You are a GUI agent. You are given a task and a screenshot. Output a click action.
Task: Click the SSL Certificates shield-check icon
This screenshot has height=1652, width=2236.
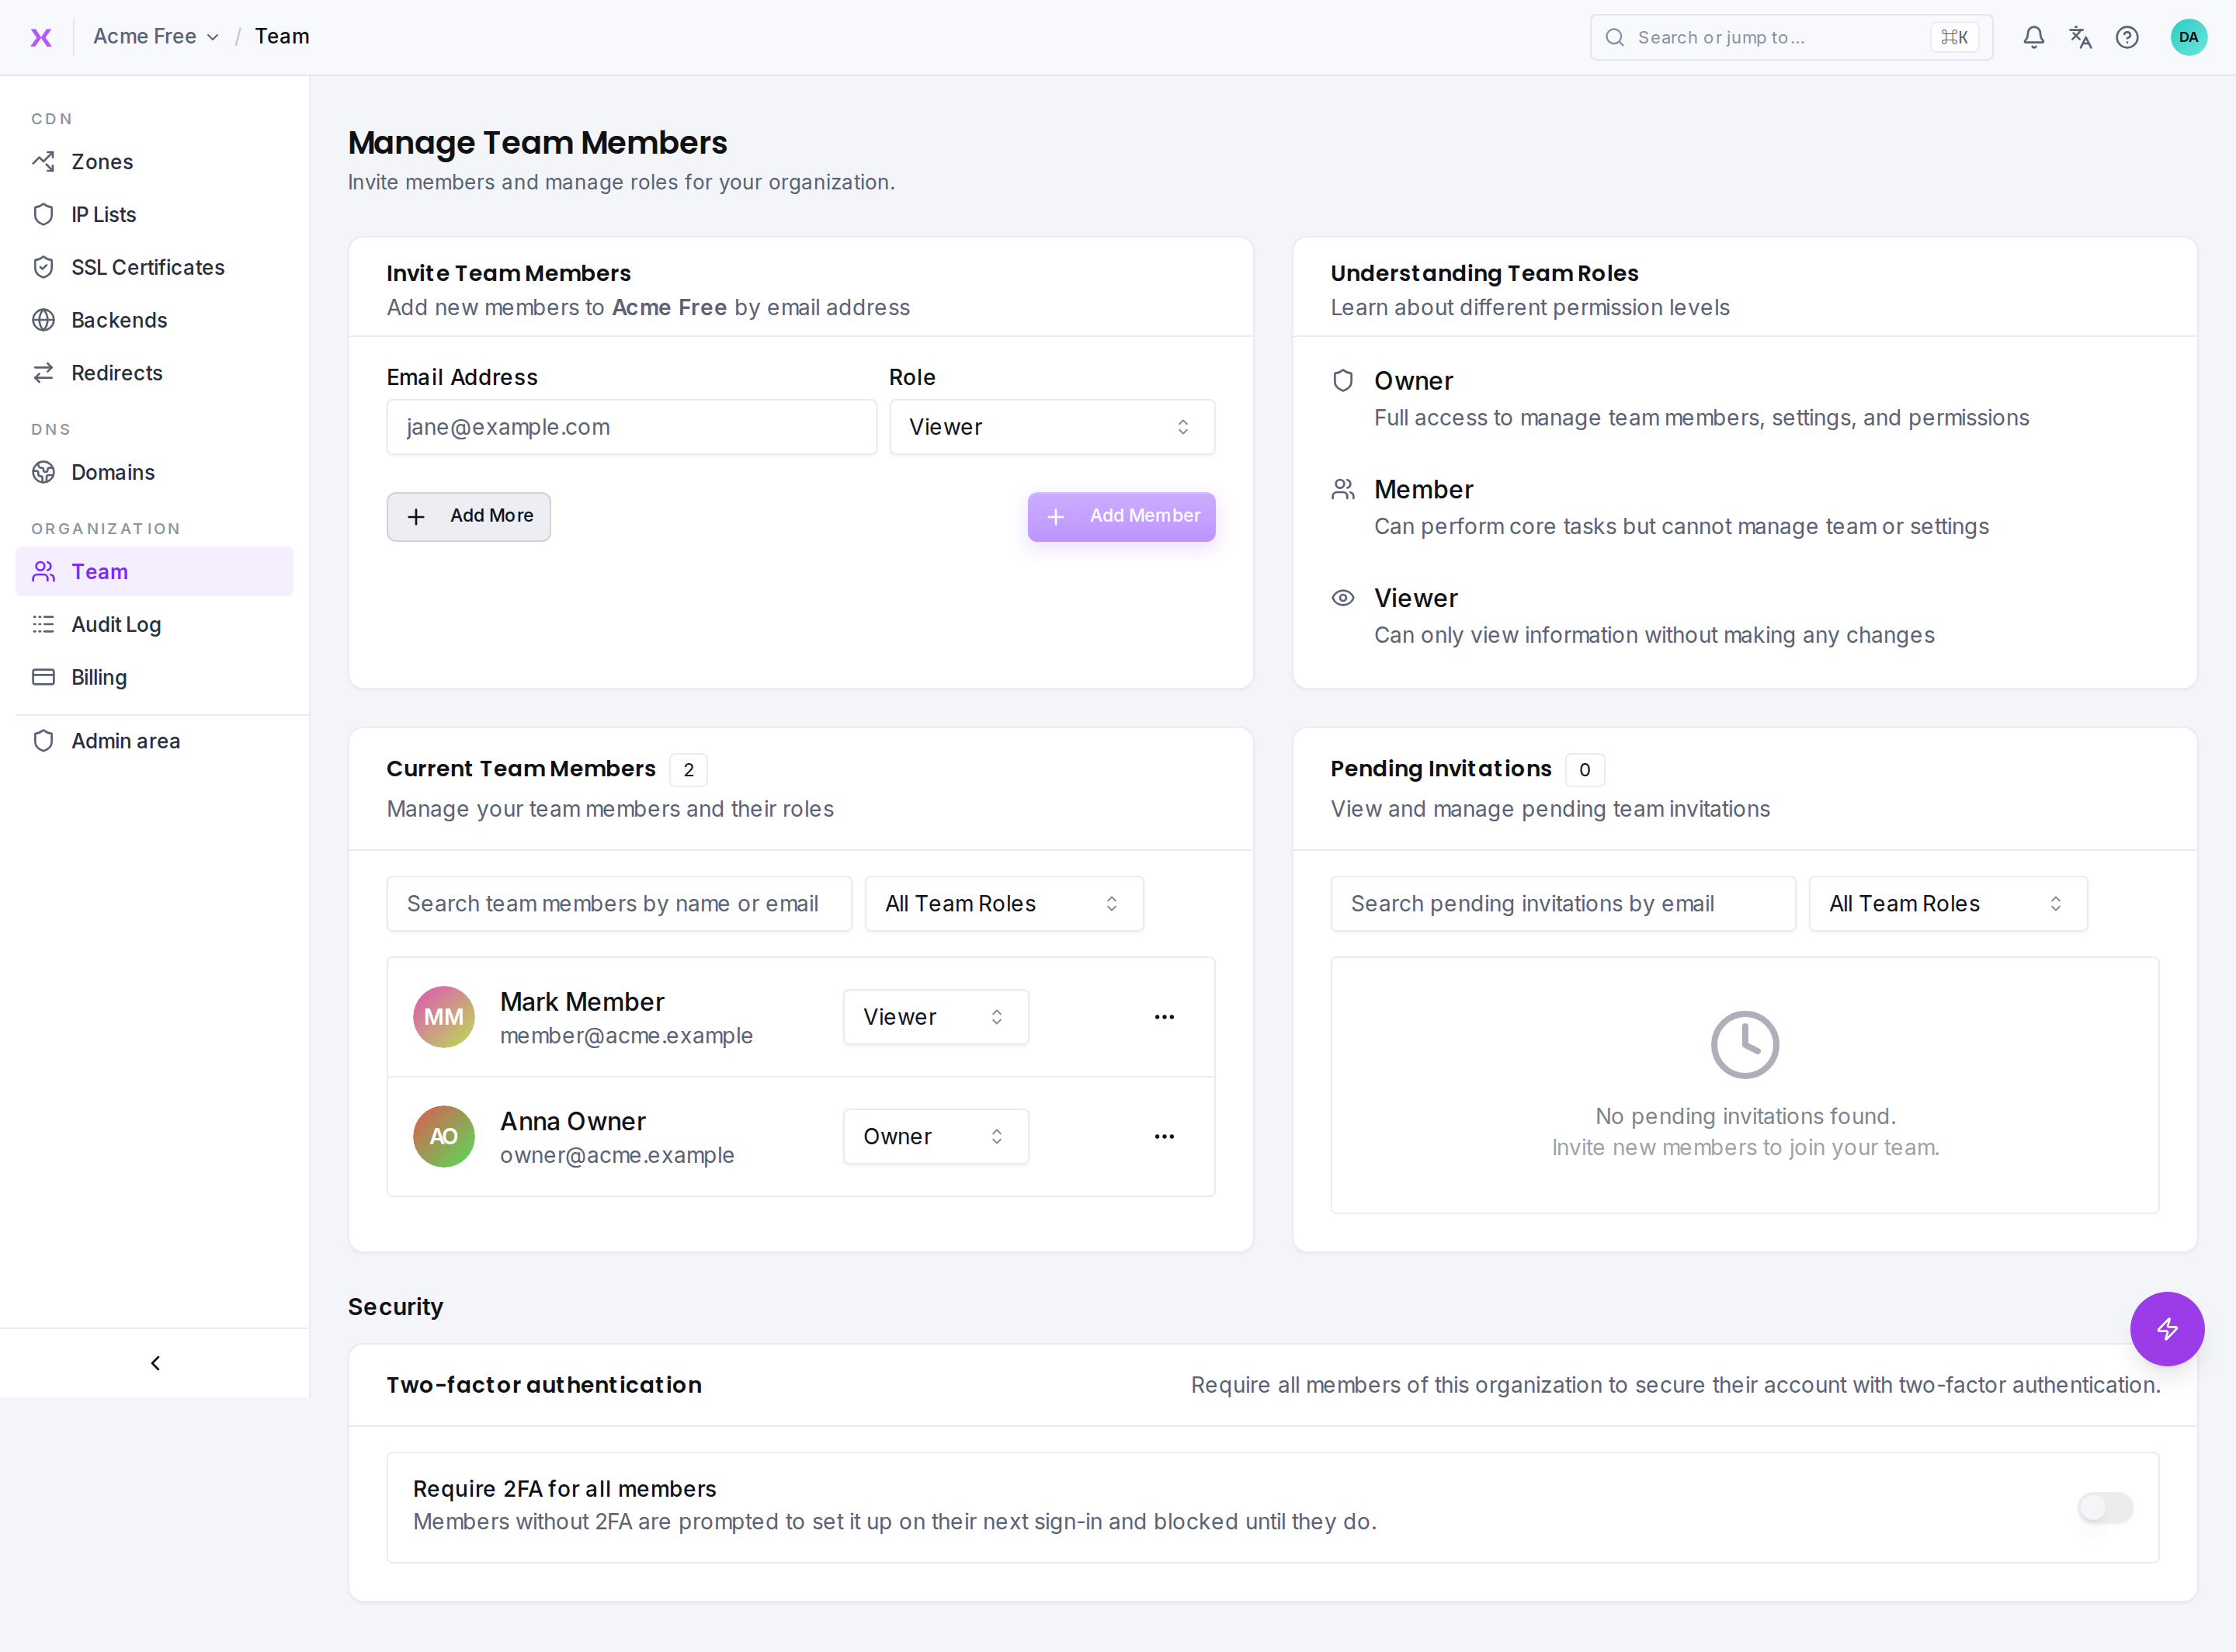[43, 267]
